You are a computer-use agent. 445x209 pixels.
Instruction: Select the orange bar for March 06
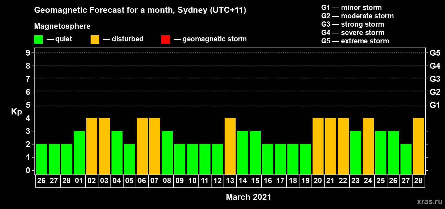[x=142, y=146]
